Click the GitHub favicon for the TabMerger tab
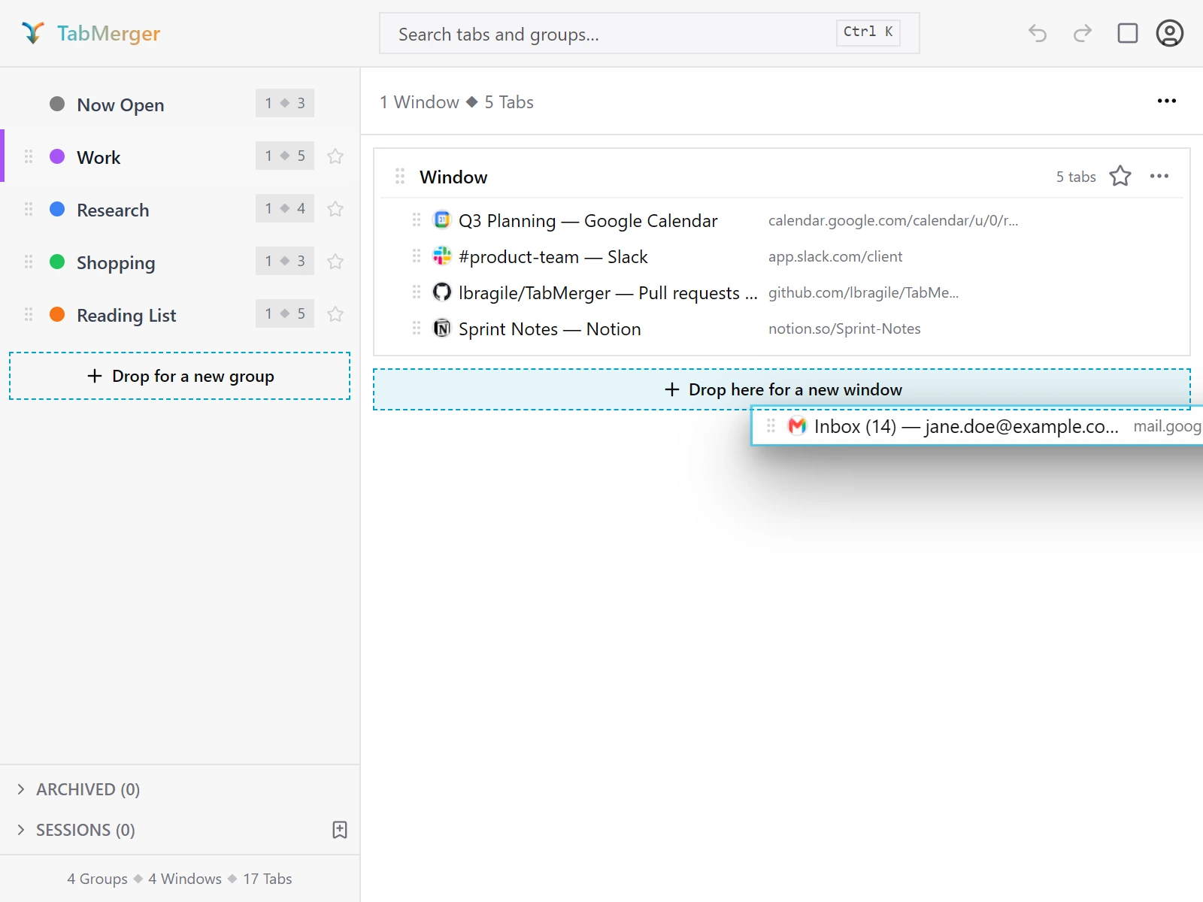Viewport: 1203px width, 902px height. pyautogui.click(x=442, y=292)
